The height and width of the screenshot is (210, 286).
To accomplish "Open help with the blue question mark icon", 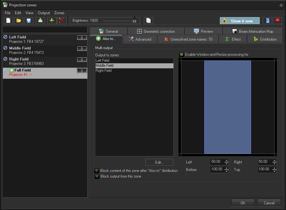I will [267, 21].
